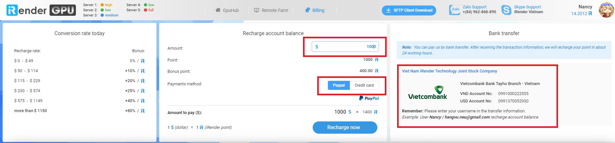Click the account balance 14.2012 points

coord(581,14)
